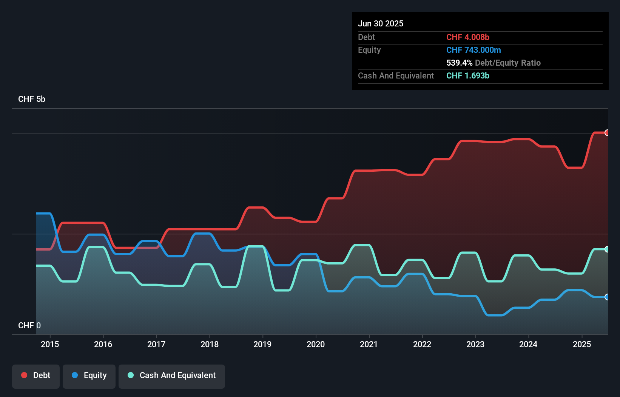
Task: Select the 2025 year label
Action: (x=582, y=344)
